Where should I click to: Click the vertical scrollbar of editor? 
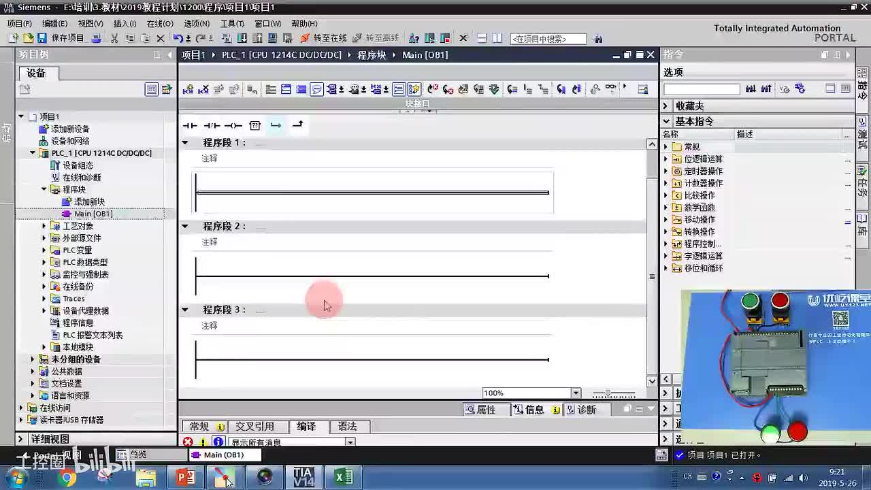(x=652, y=262)
